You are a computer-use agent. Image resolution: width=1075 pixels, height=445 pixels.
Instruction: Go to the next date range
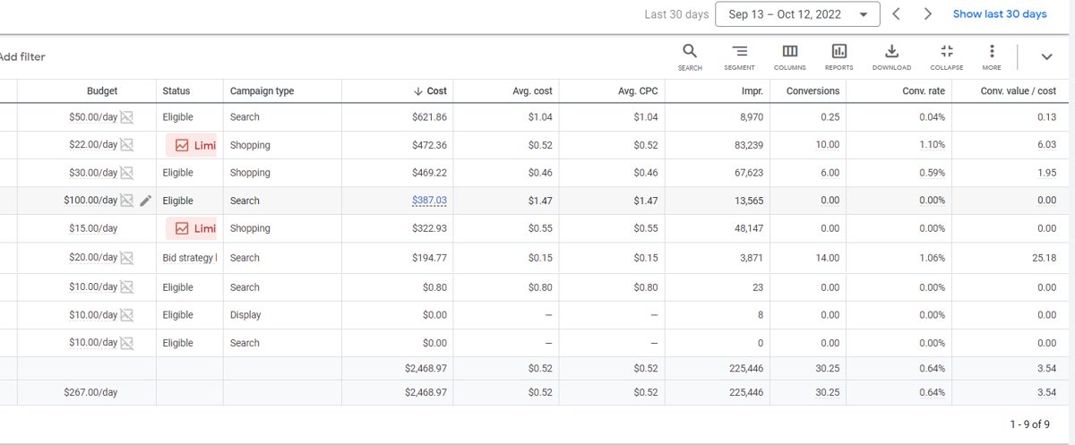pyautogui.click(x=928, y=14)
